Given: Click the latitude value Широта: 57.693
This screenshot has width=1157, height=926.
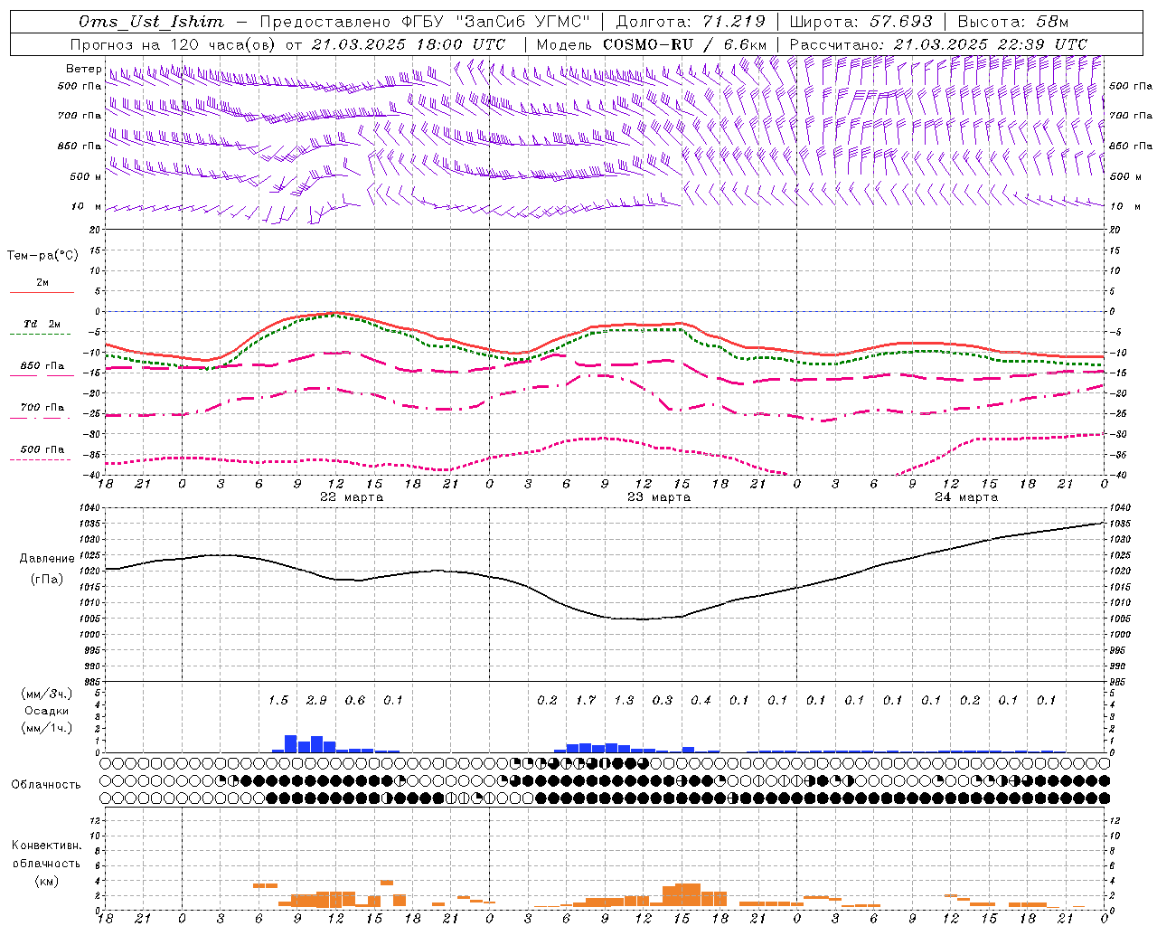Looking at the screenshot, I should (x=861, y=22).
